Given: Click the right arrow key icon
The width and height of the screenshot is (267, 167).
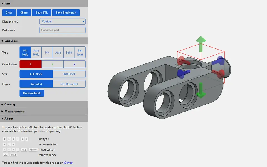Looking at the screenshot, I should click(x=9, y=149).
